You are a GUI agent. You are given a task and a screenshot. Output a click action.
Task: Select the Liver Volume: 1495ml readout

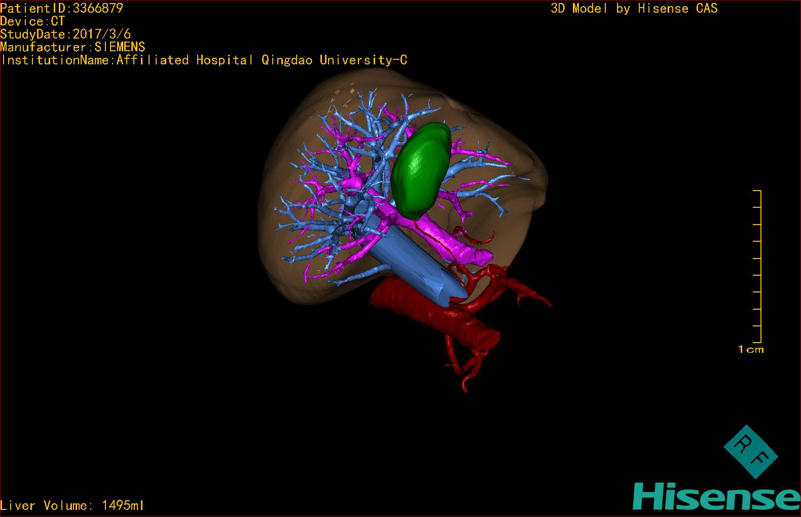pos(72,505)
